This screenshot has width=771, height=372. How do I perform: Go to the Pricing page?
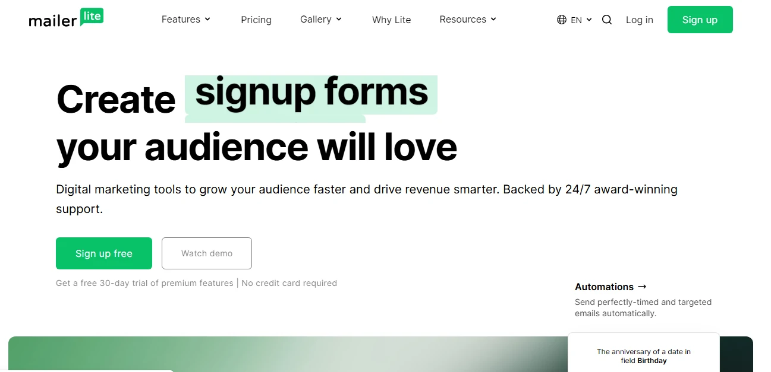(x=256, y=20)
